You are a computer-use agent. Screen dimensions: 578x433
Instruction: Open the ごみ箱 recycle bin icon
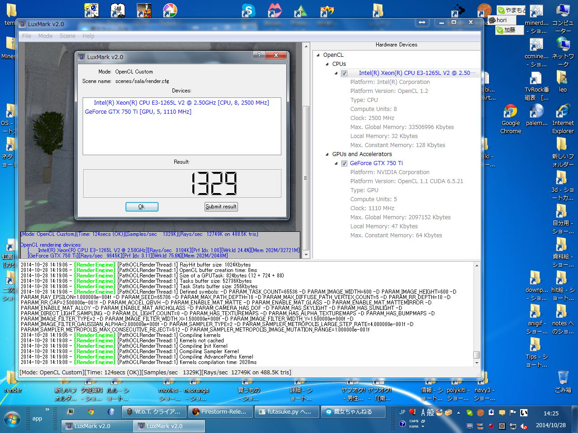[563, 378]
